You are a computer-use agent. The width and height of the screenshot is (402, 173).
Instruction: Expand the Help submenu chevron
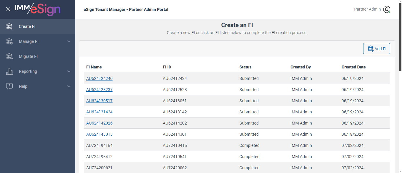(x=69, y=86)
